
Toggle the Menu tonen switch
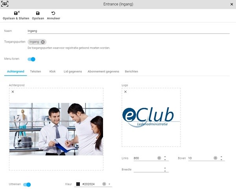click(31, 59)
